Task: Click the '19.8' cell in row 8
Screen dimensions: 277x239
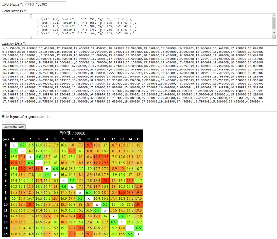Action: [122, 192]
